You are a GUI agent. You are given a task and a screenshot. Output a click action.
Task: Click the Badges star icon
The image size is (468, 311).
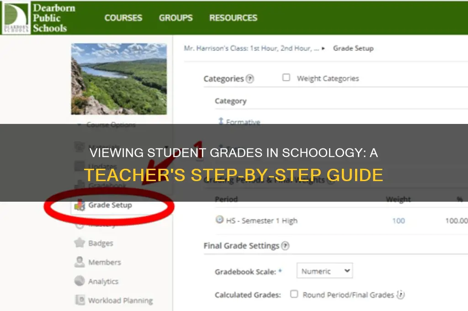click(x=80, y=242)
